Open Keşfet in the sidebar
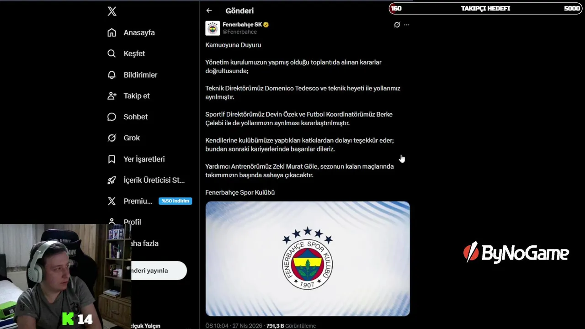The image size is (585, 329). [134, 53]
